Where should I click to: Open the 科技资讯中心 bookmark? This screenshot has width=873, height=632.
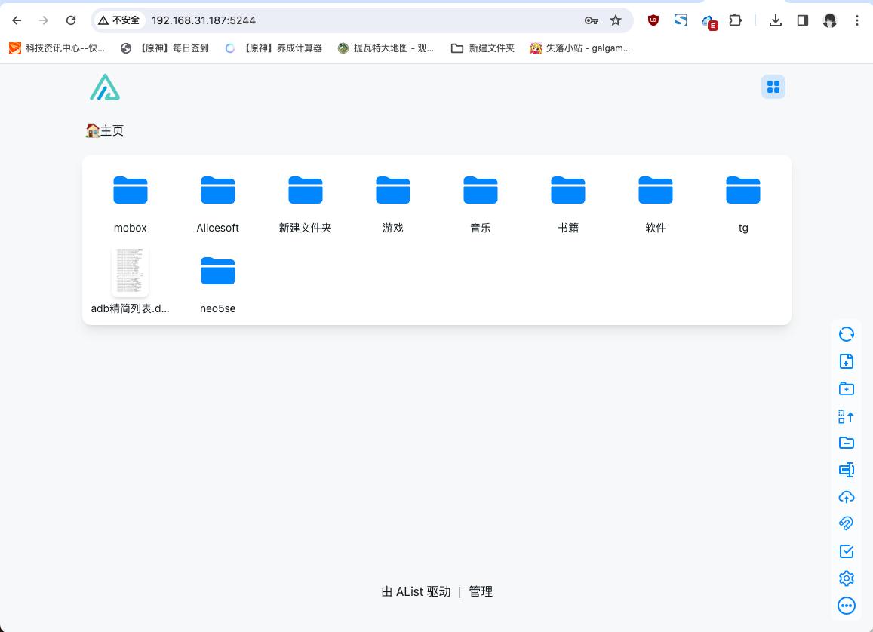tap(57, 48)
